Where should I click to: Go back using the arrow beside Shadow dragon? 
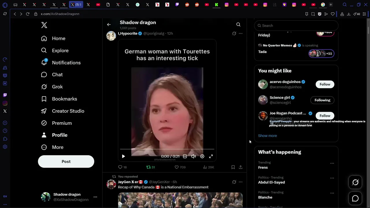(x=109, y=25)
